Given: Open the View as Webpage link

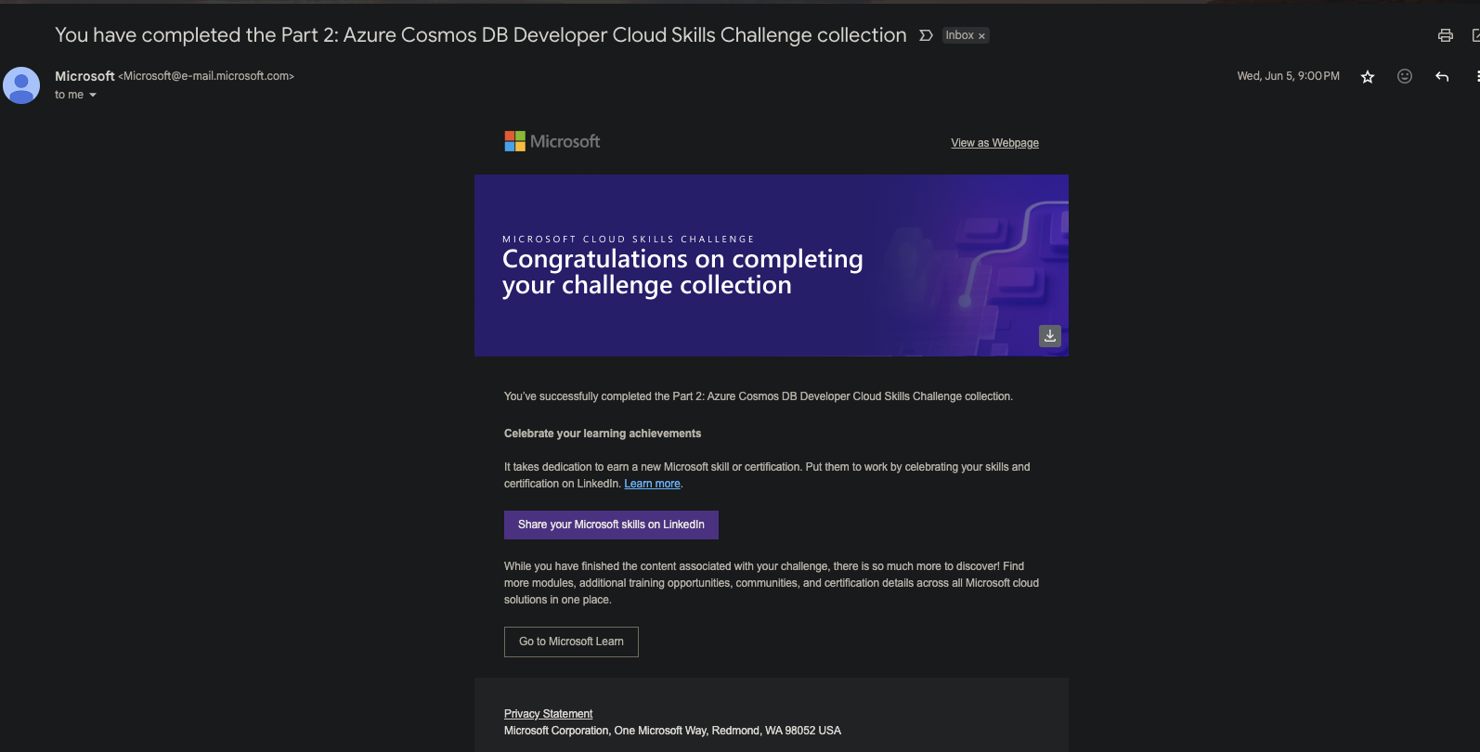Looking at the screenshot, I should 994,143.
